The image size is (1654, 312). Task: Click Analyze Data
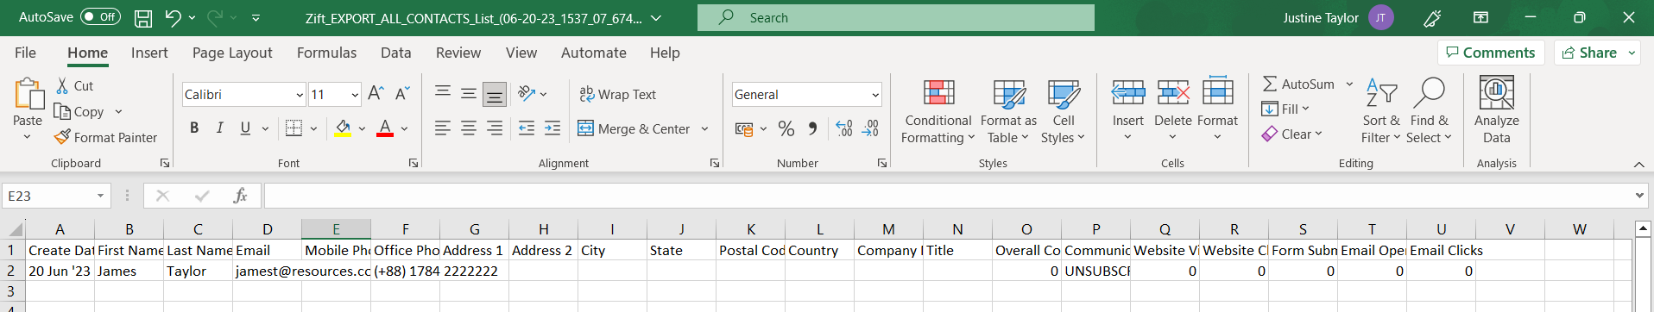[x=1497, y=110]
